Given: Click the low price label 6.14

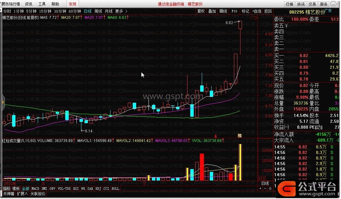Looking at the screenshot, I should [89, 131].
